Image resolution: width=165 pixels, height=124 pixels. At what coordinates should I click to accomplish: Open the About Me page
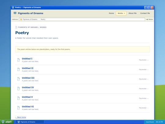coord(133,13)
